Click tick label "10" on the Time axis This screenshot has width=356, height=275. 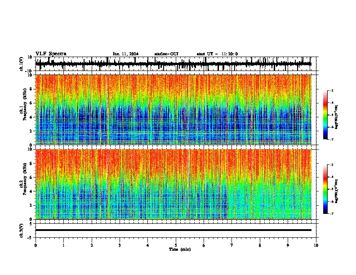(x=316, y=245)
